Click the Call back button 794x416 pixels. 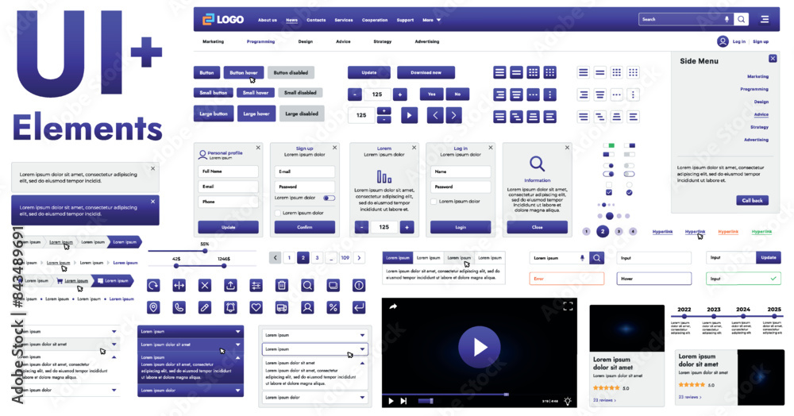tap(752, 200)
